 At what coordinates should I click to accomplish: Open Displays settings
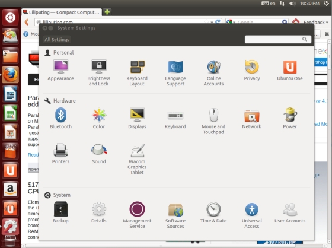point(137,118)
